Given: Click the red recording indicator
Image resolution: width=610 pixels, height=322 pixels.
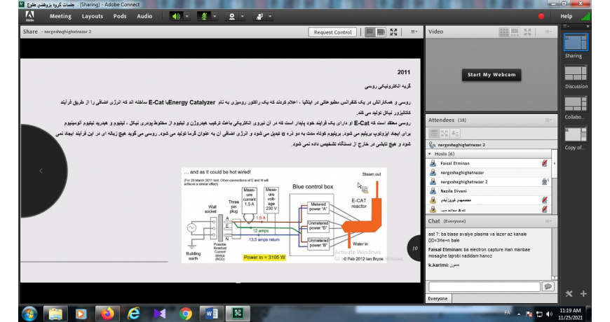Looking at the screenshot, I should [541, 16].
